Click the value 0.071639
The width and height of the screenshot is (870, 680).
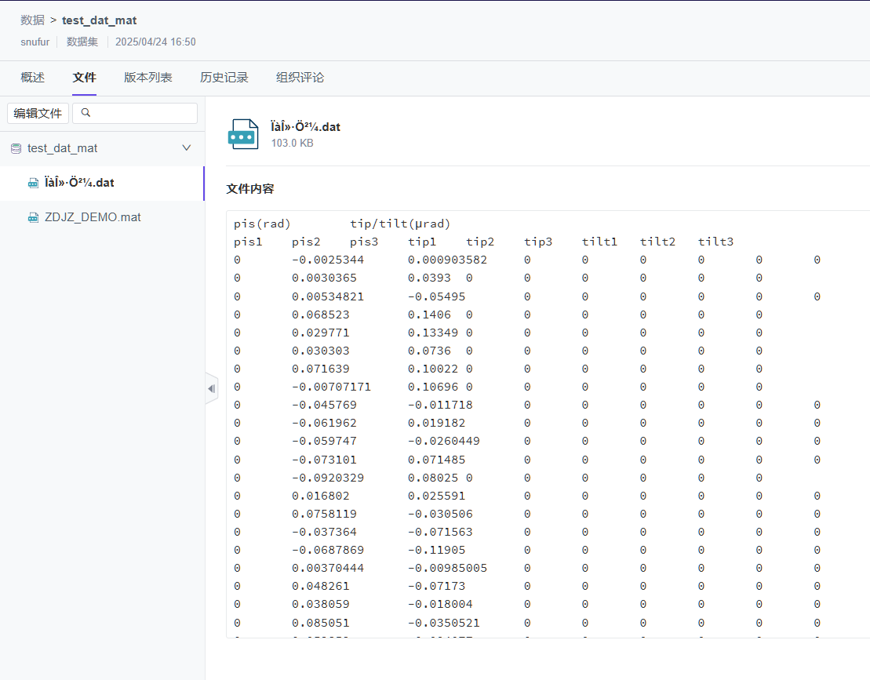[x=321, y=369]
